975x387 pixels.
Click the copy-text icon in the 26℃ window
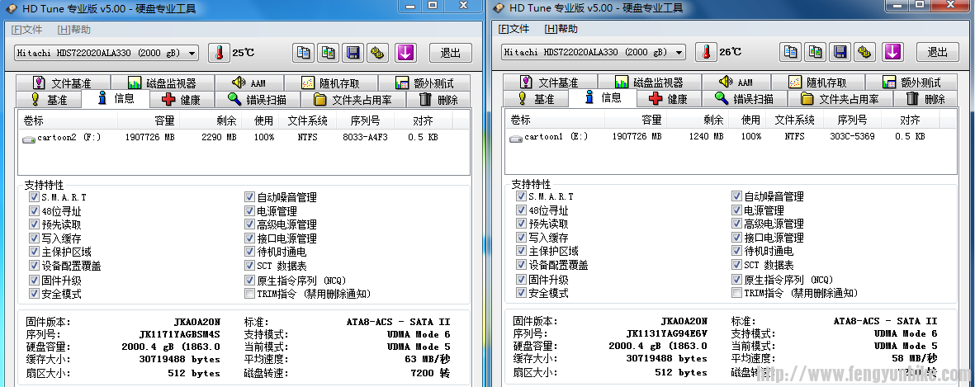coord(791,52)
